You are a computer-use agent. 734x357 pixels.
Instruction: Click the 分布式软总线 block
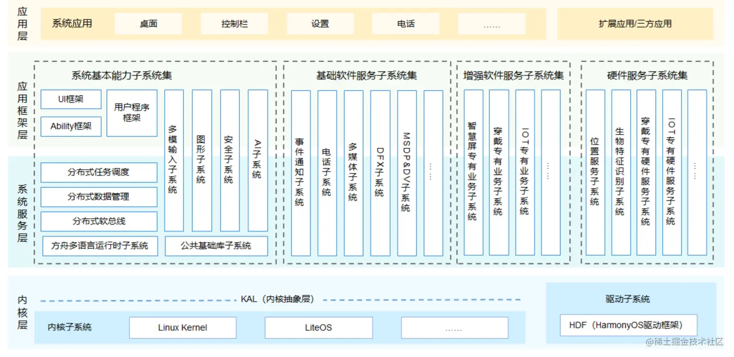(x=99, y=221)
